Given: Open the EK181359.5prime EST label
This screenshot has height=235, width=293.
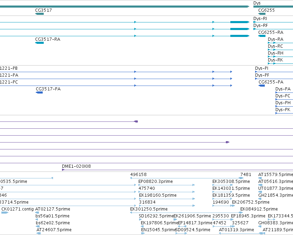Looking at the screenshot, I should click(231, 196).
